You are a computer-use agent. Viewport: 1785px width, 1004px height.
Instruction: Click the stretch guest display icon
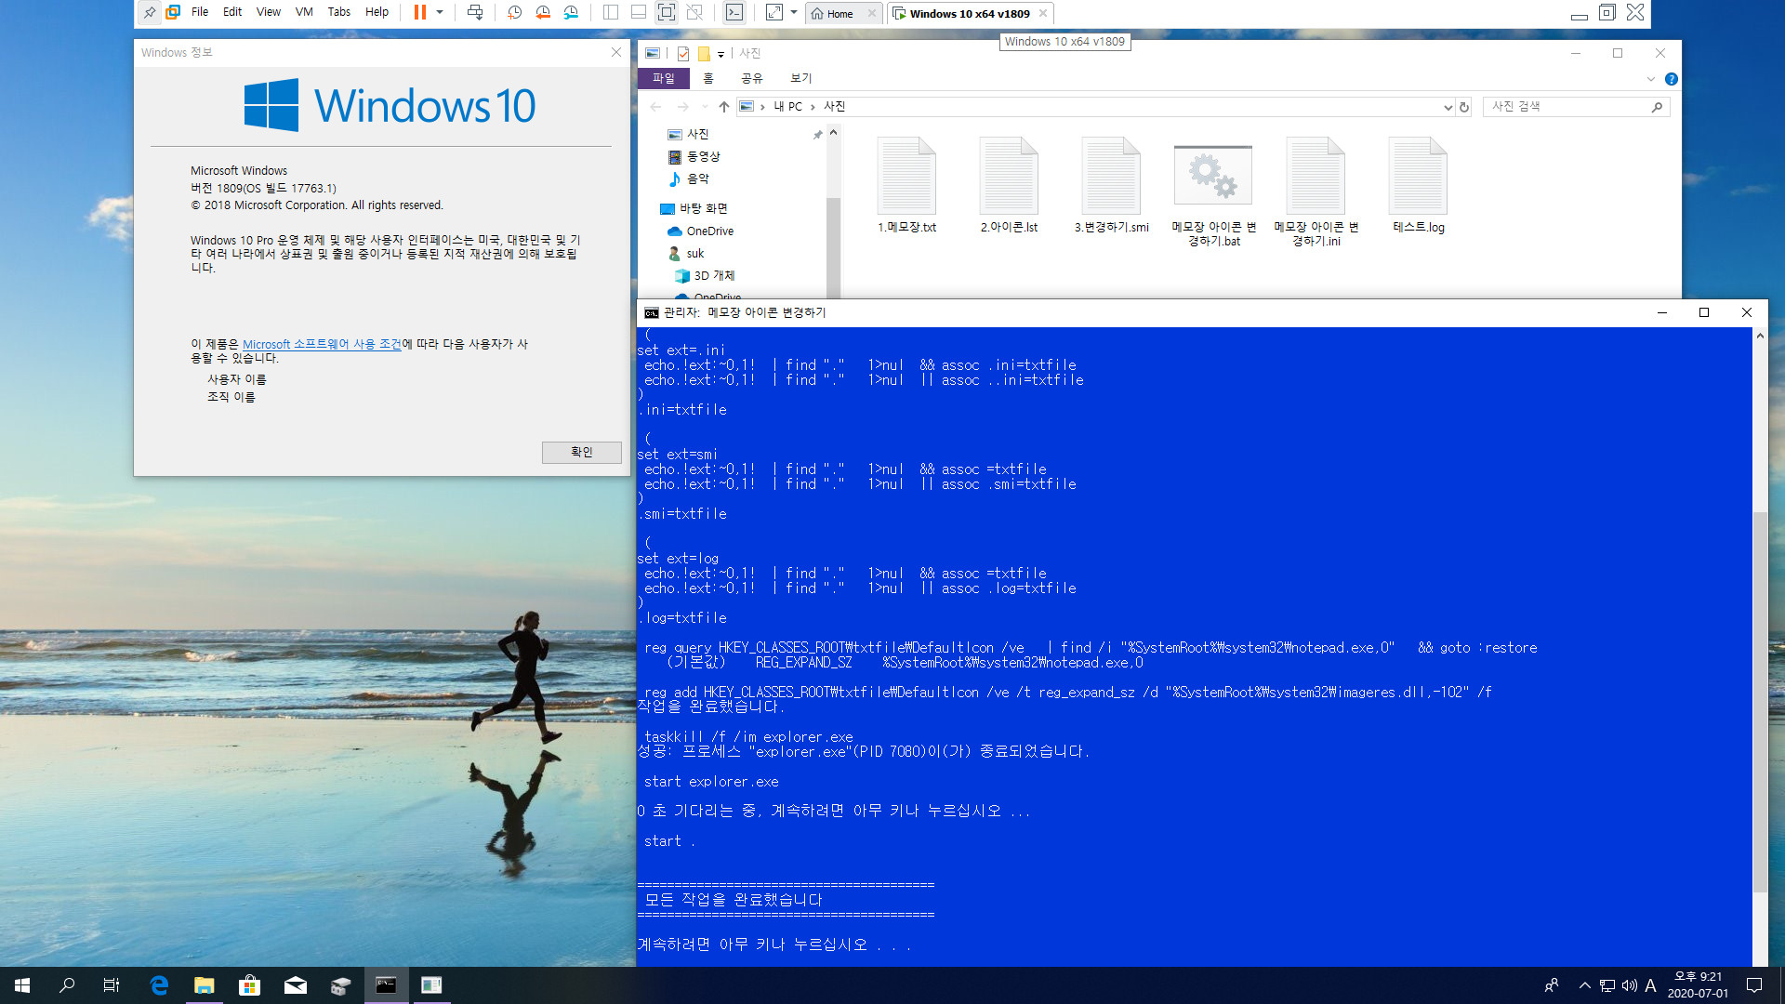[x=774, y=13]
